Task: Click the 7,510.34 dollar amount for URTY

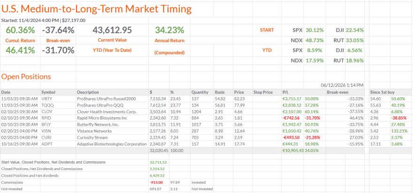Action: [x=158, y=99]
